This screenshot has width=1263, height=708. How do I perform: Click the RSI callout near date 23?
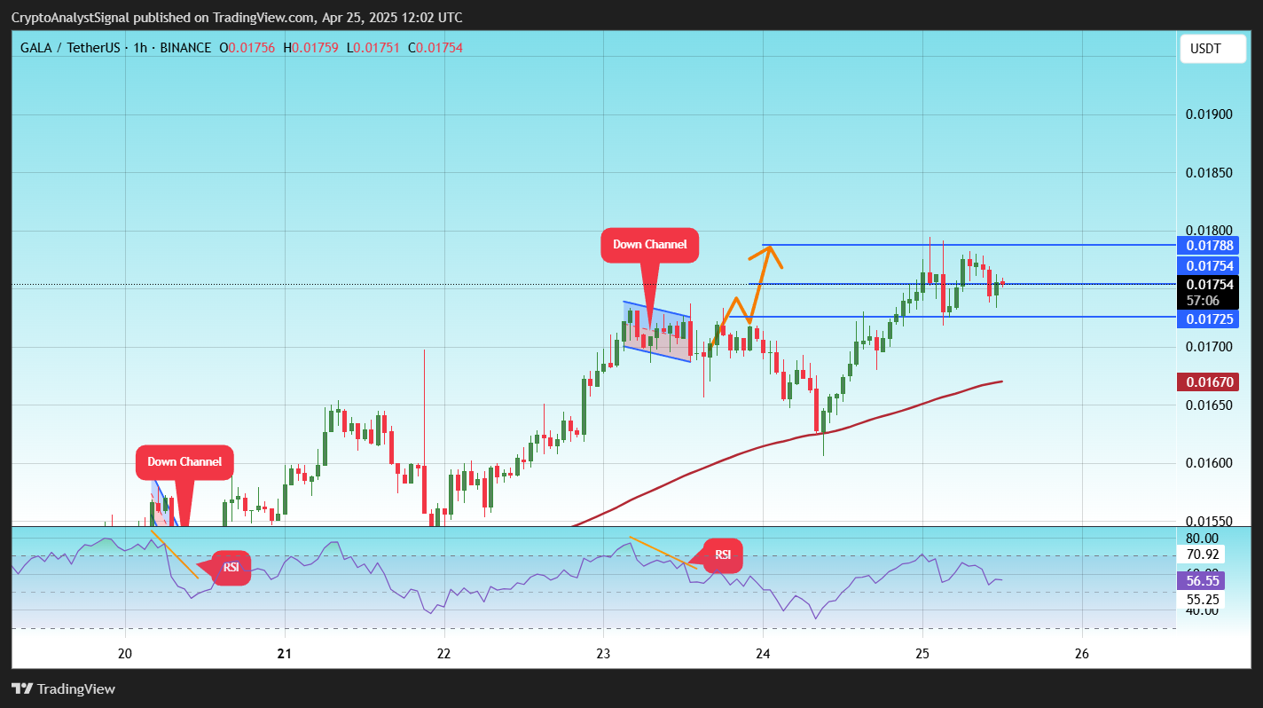click(x=723, y=555)
